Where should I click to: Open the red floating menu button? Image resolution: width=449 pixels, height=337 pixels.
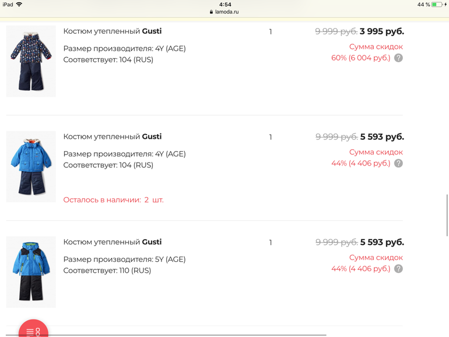click(x=33, y=331)
